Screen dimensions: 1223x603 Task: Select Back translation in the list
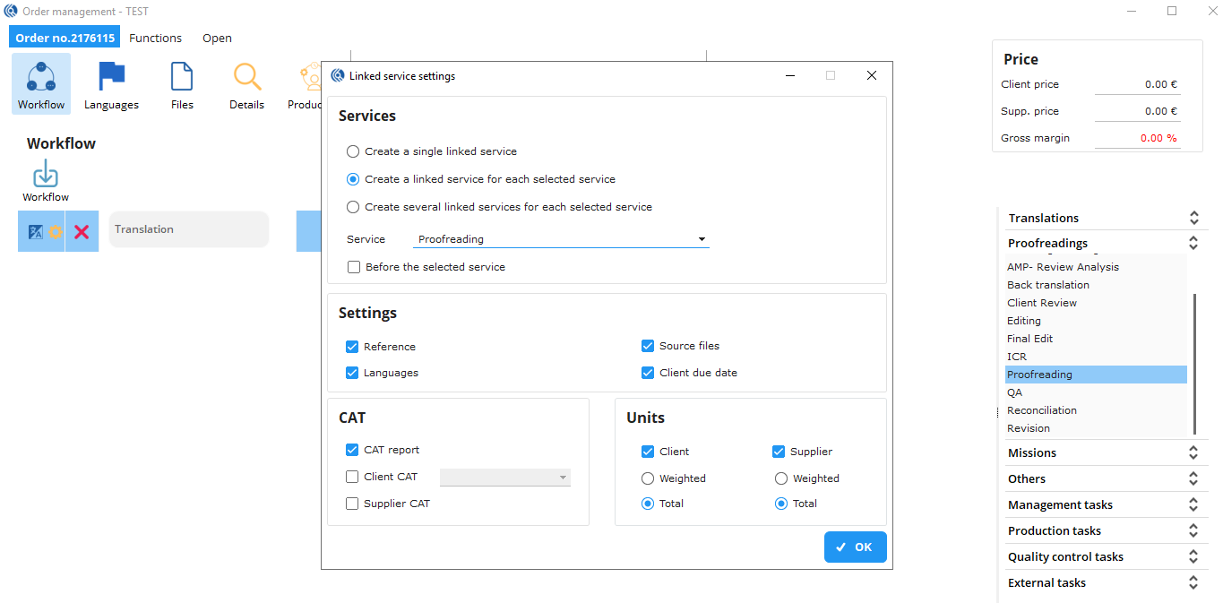click(x=1048, y=285)
